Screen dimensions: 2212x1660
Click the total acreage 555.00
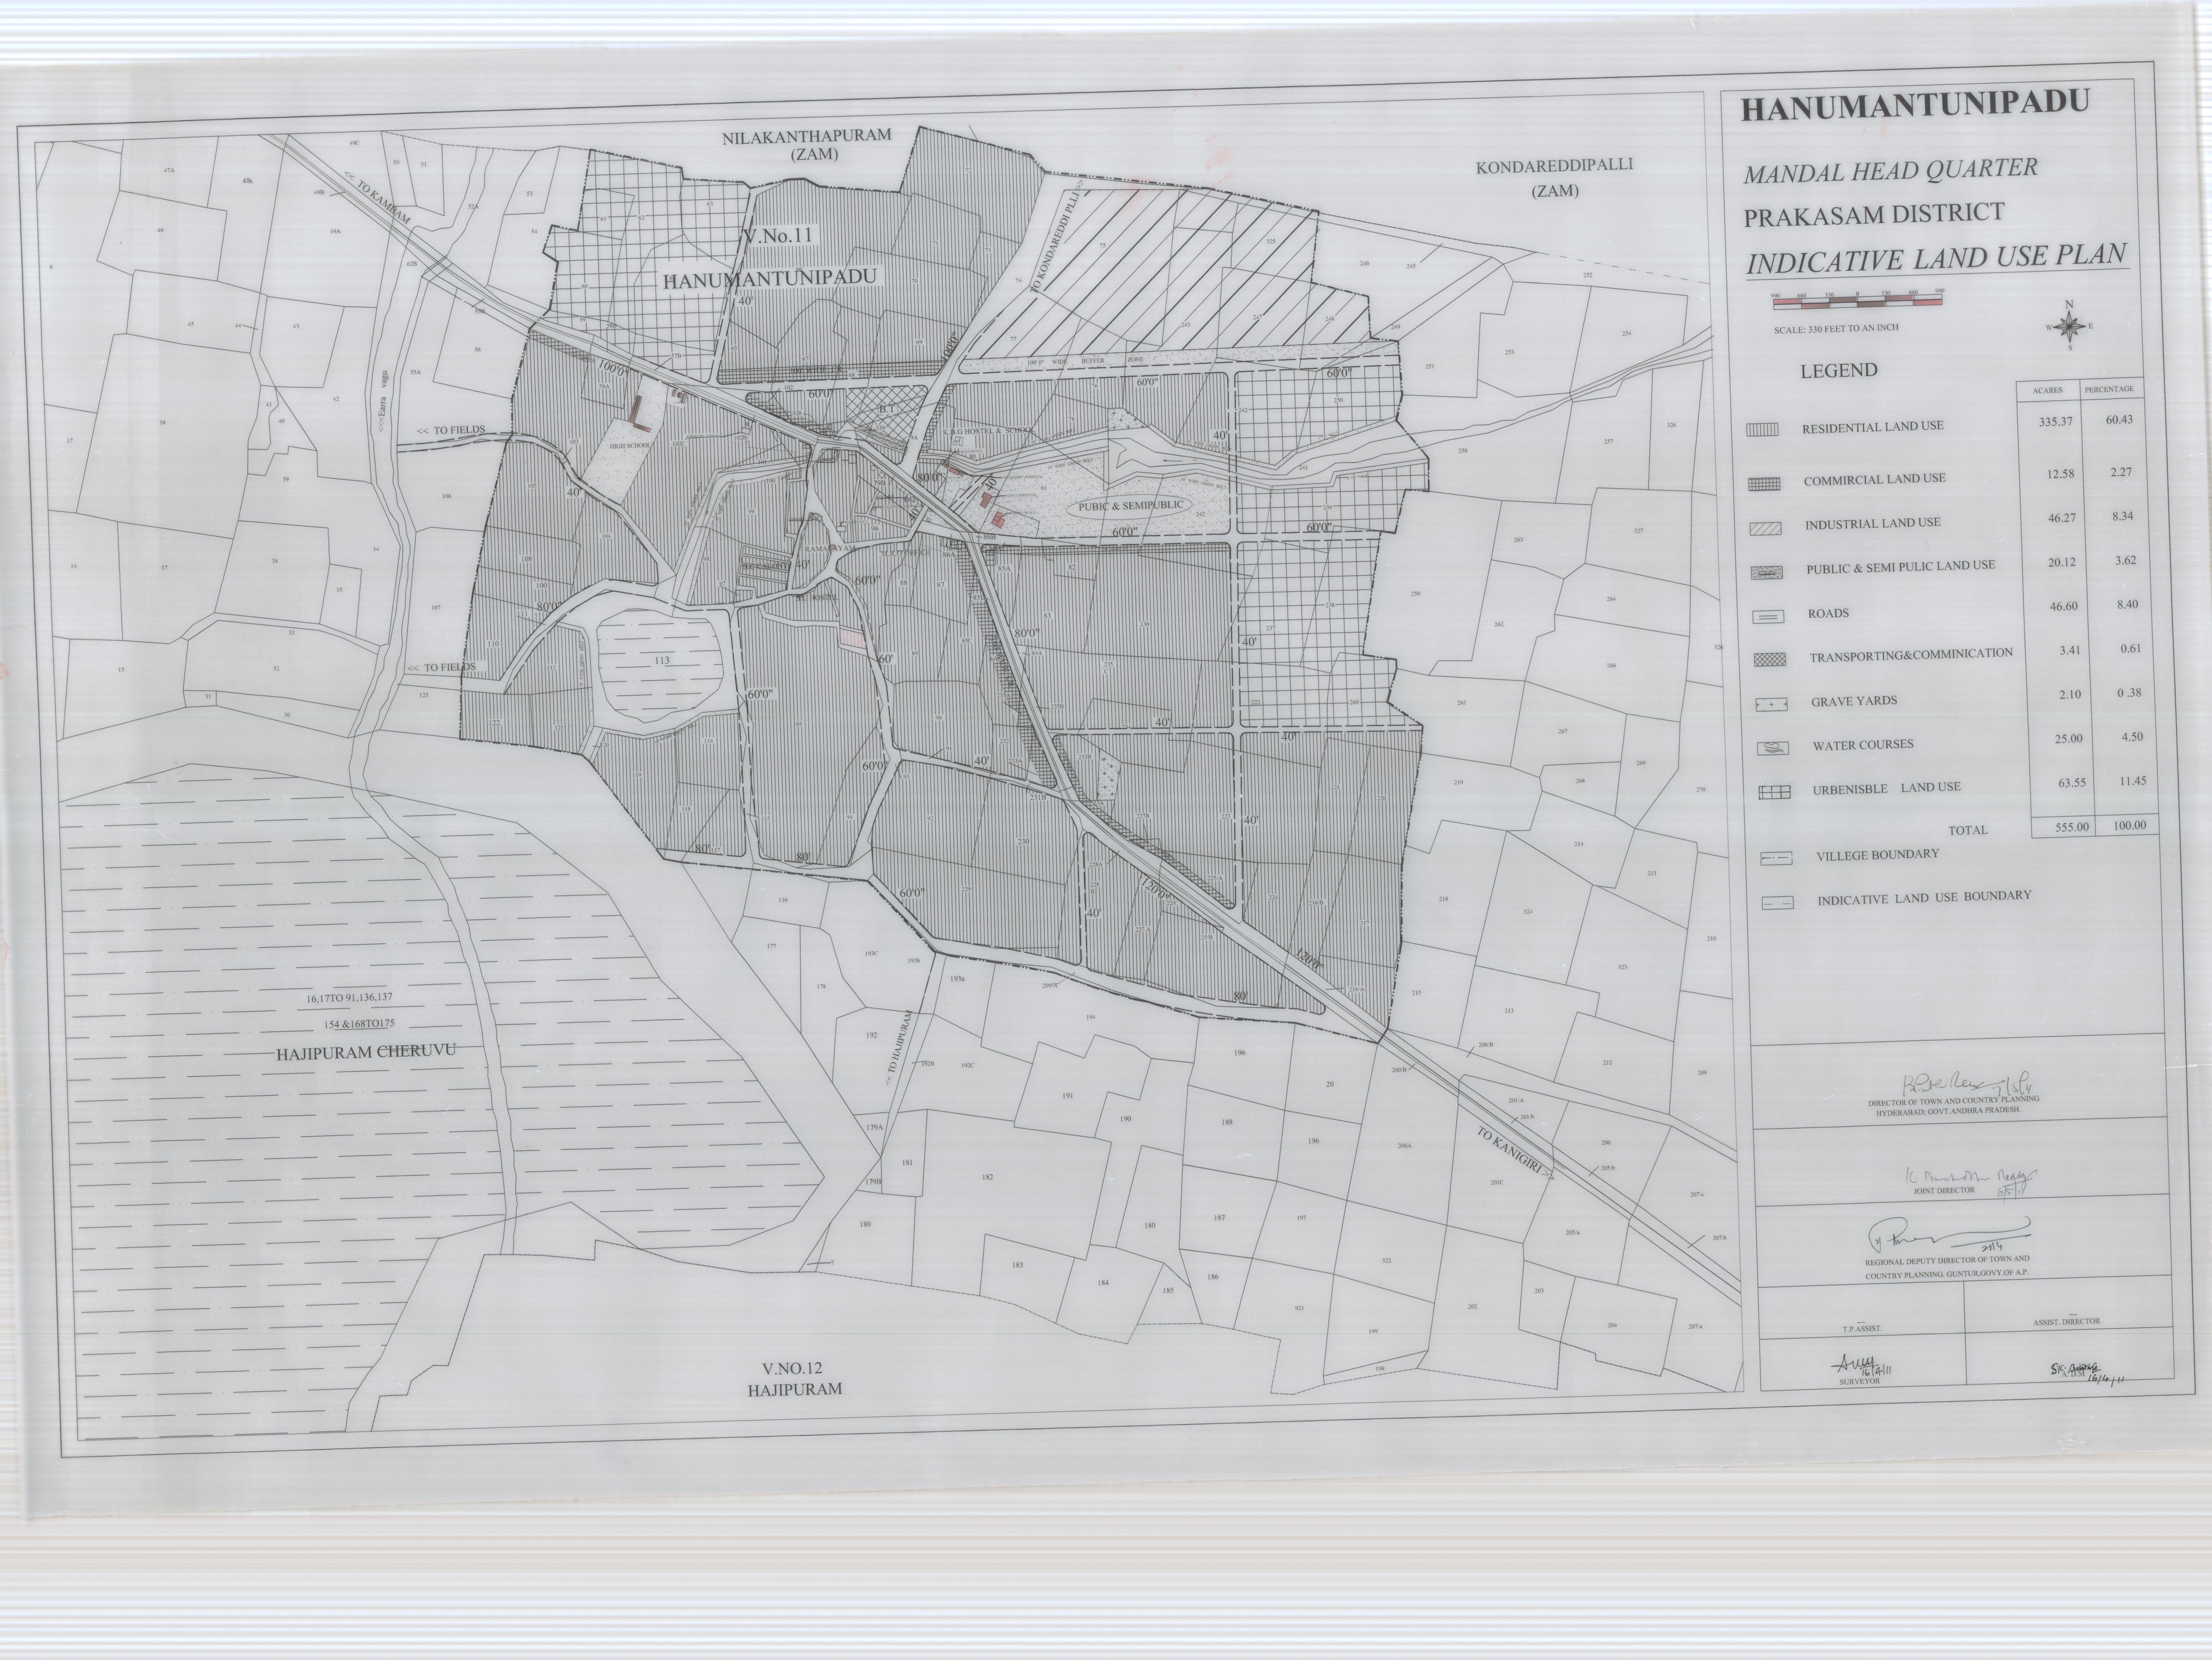[x=2071, y=827]
